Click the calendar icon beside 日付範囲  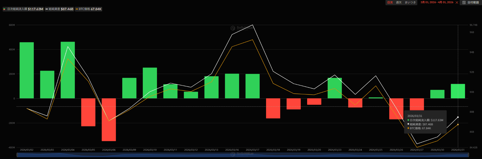(x=464, y=2)
